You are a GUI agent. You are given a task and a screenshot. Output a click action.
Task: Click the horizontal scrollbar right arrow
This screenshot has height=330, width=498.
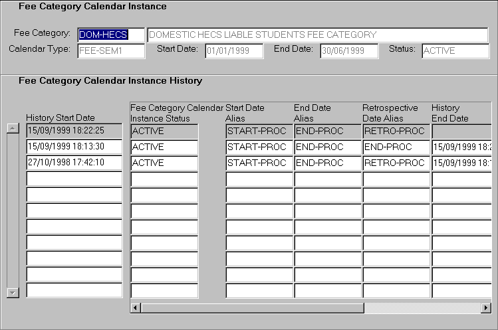click(486, 308)
